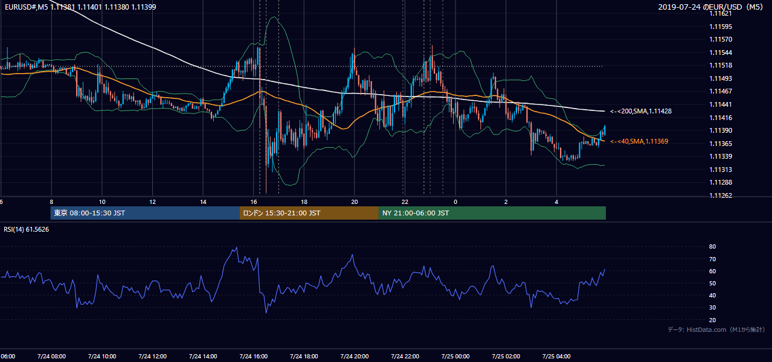Screen dimensions: 772x362
Task: Click the 200 SMA 1.11428 label
Action: [x=641, y=111]
